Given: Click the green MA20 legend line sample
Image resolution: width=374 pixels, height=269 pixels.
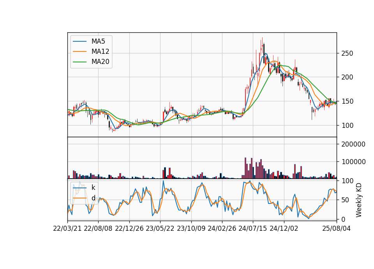Looking at the screenshot, I should click(x=79, y=62).
